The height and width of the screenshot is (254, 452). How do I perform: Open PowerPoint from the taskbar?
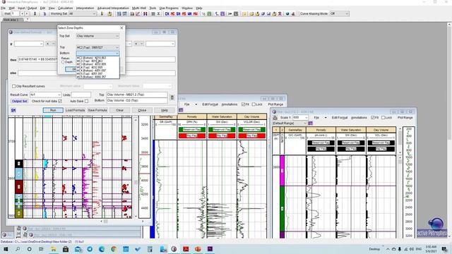pos(198,249)
